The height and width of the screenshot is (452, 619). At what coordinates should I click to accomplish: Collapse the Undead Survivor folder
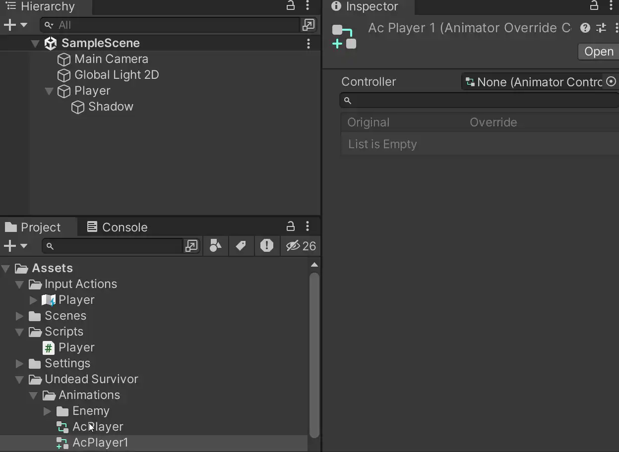(19, 380)
